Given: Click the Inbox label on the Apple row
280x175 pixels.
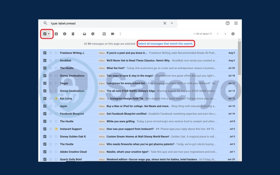Looking at the screenshot, I should [102, 106].
